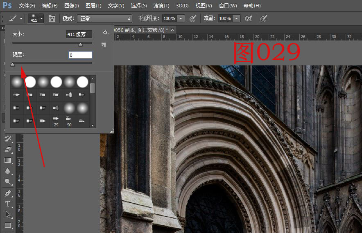The image size is (362, 233).
Task: Pick the last hard round brush in top row
Action: point(82,82)
